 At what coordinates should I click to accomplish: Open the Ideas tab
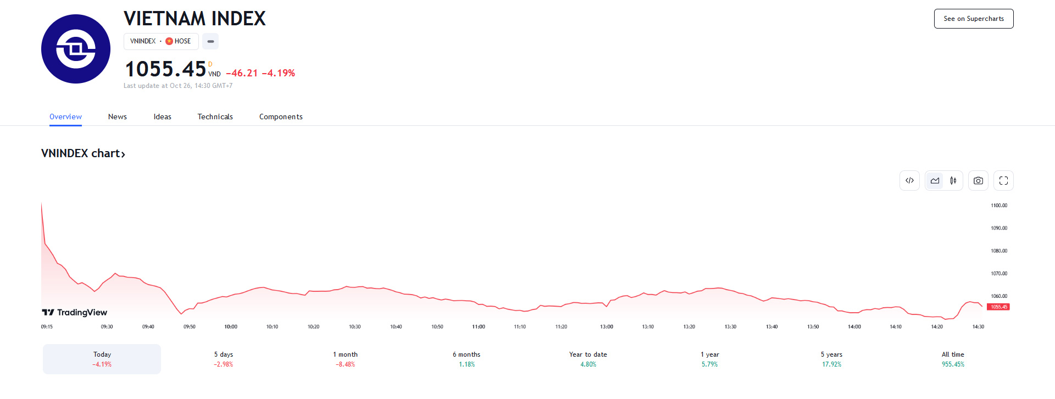pyautogui.click(x=163, y=117)
